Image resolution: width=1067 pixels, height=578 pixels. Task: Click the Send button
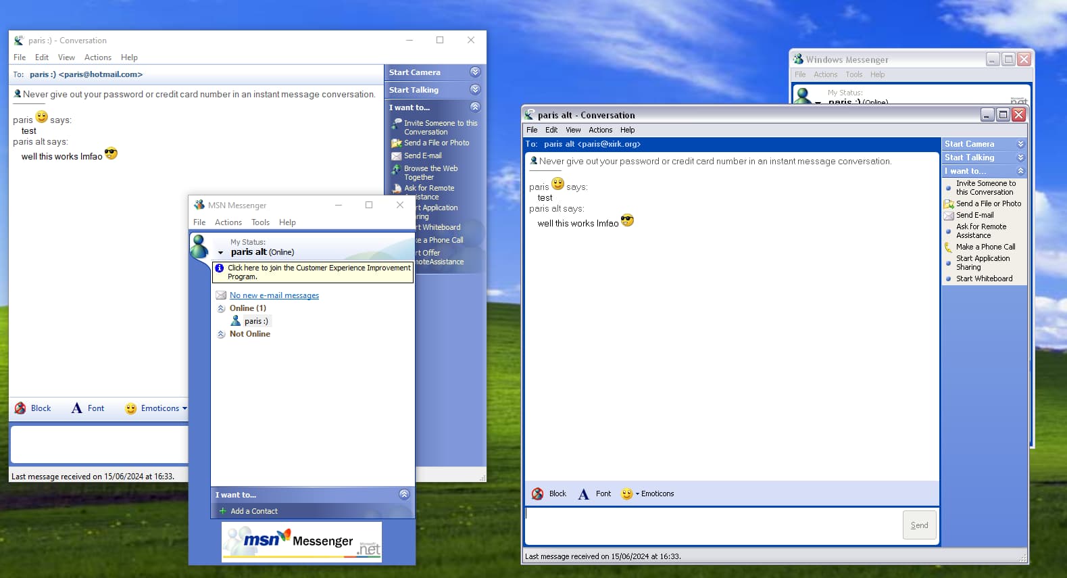pos(919,525)
